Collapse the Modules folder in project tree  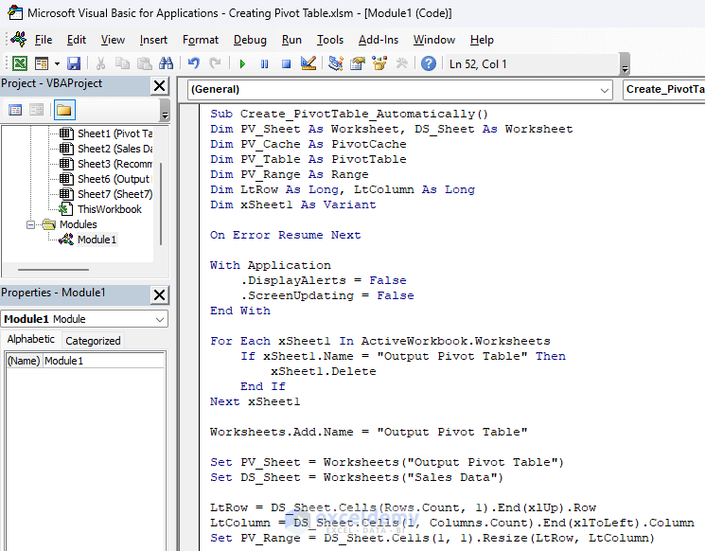coord(31,225)
